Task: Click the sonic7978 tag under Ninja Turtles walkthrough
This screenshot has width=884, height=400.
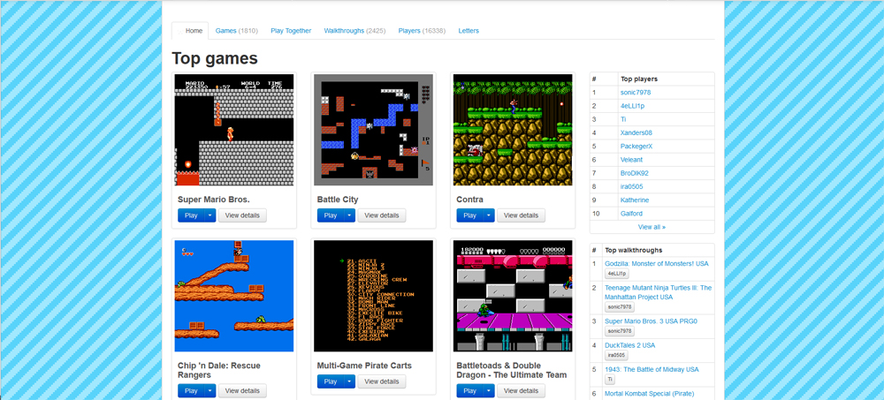Action: pos(620,307)
